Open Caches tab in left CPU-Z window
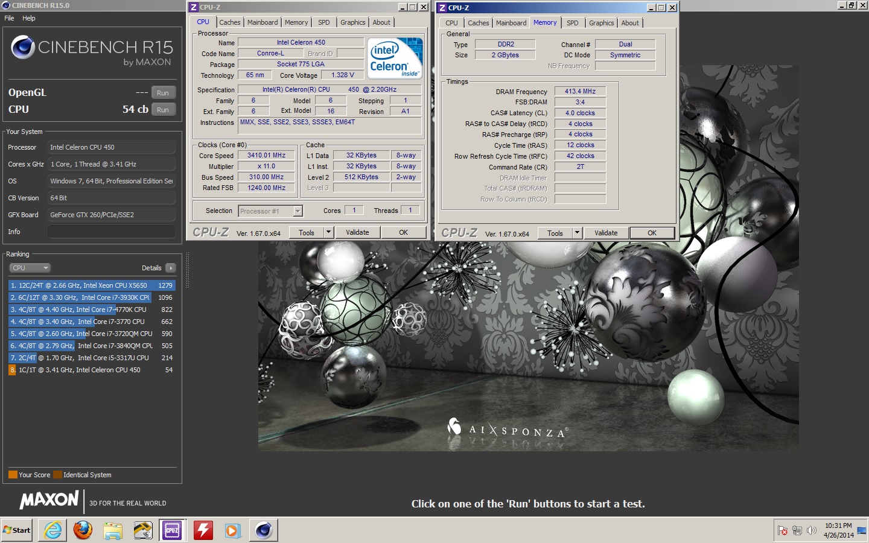The width and height of the screenshot is (869, 543). click(229, 22)
